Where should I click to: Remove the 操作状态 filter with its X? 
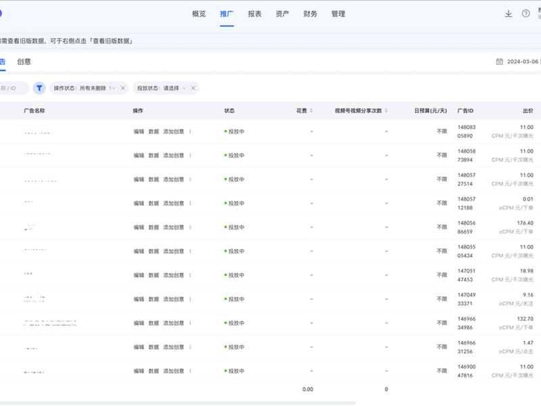(123, 88)
